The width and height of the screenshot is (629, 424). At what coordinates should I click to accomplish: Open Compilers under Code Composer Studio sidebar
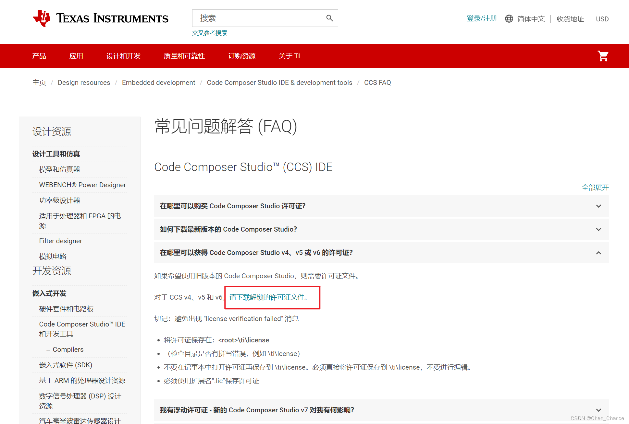[68, 349]
